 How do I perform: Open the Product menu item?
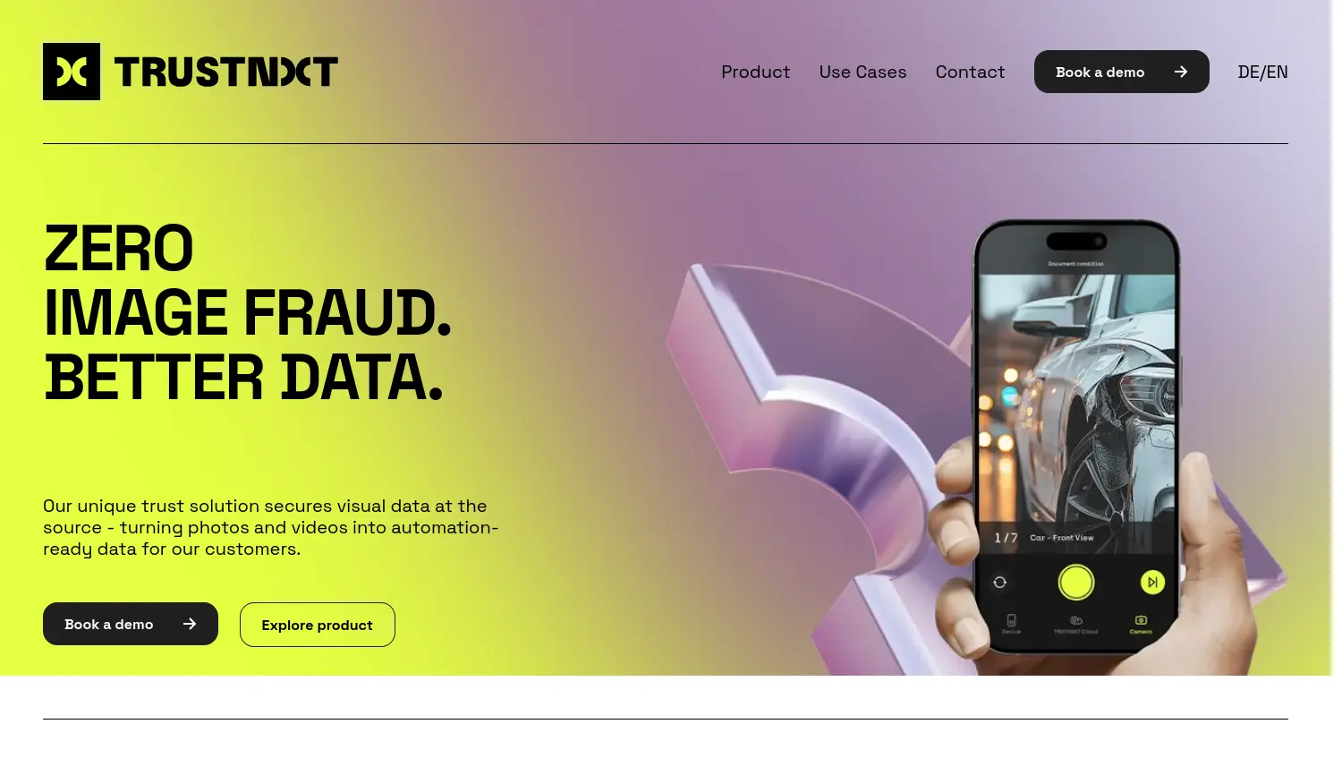[755, 72]
